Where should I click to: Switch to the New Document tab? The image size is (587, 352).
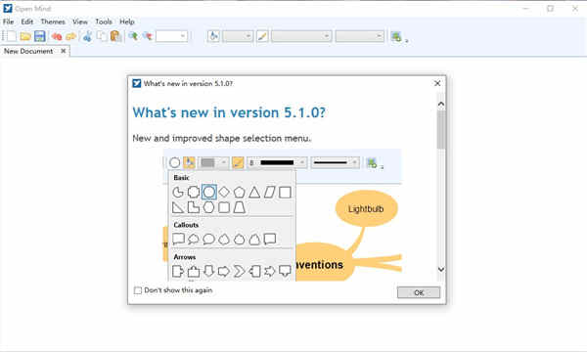pyautogui.click(x=28, y=51)
